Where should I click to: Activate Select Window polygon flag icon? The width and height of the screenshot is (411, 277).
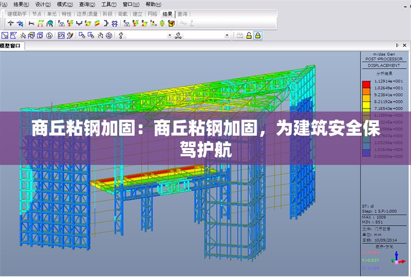(x=14, y=35)
